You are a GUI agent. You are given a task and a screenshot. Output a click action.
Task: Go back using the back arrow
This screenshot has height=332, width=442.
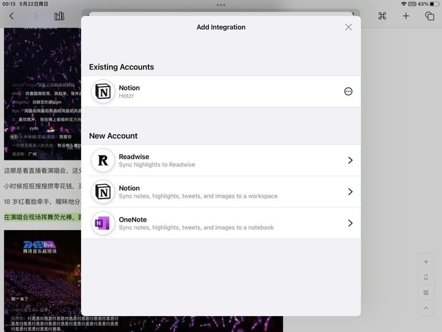point(12,16)
